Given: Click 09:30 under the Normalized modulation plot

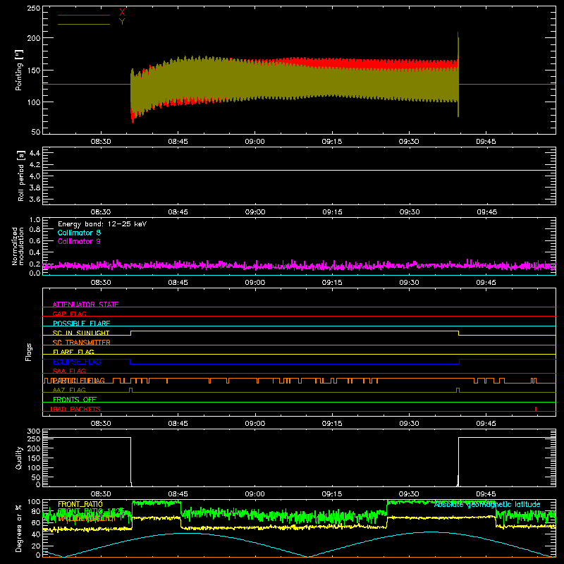Looking at the screenshot, I should coord(409,283).
